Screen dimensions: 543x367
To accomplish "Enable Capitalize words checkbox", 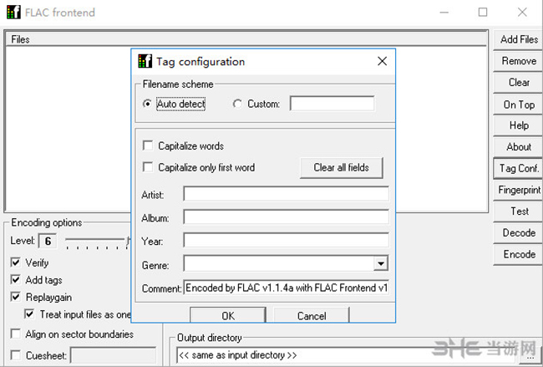I will click(x=148, y=145).
